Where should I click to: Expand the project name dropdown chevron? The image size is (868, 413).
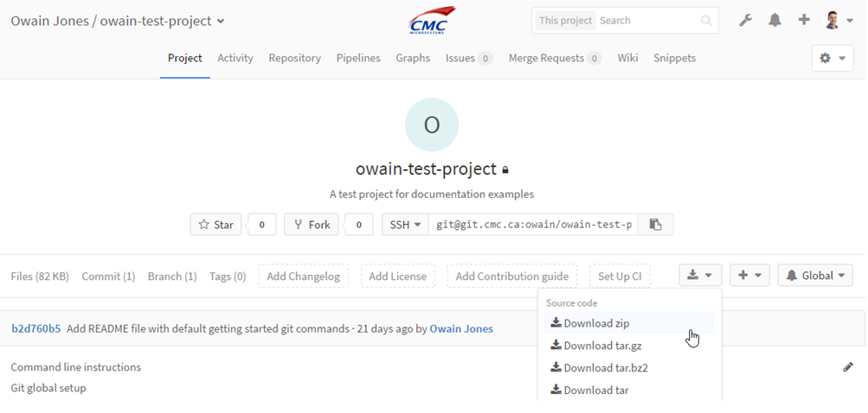point(221,22)
